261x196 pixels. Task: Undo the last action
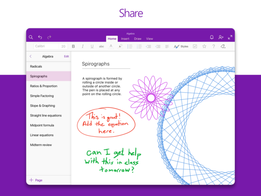pyautogui.click(x=40, y=37)
